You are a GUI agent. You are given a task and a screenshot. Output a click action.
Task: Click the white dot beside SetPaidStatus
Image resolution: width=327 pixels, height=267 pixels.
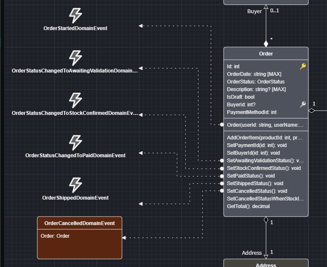pos(222,176)
